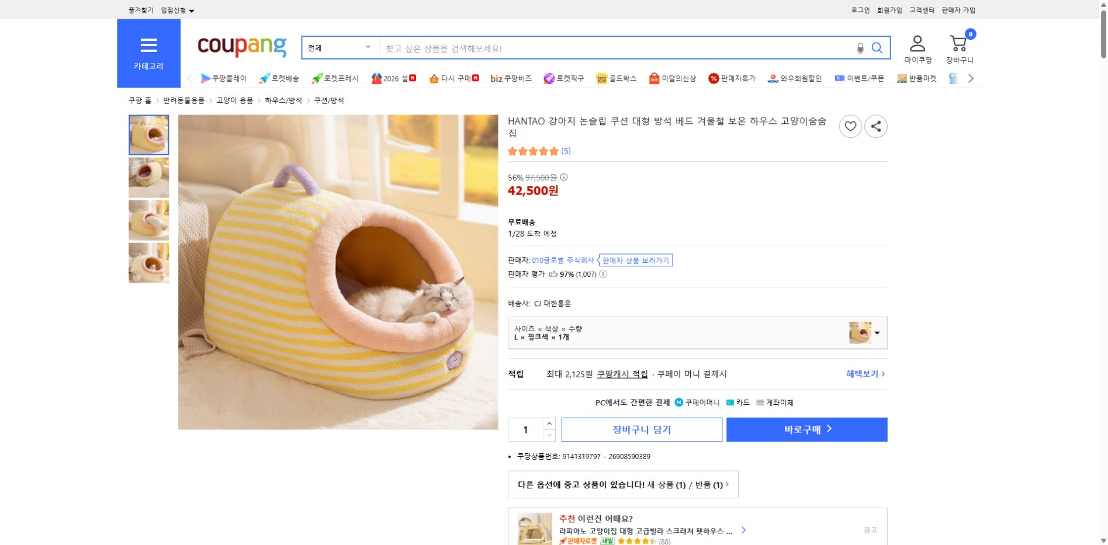Open the 혜택보기 benefits link

pyautogui.click(x=863, y=373)
